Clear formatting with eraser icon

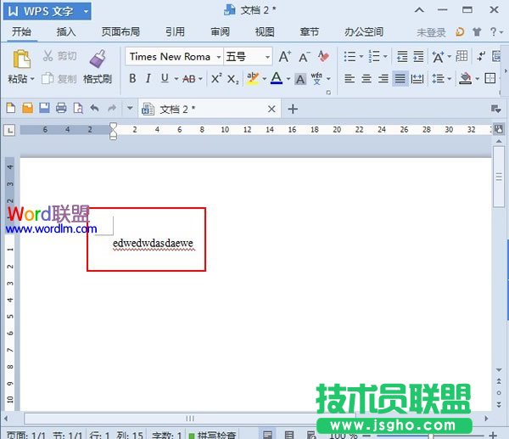(324, 57)
